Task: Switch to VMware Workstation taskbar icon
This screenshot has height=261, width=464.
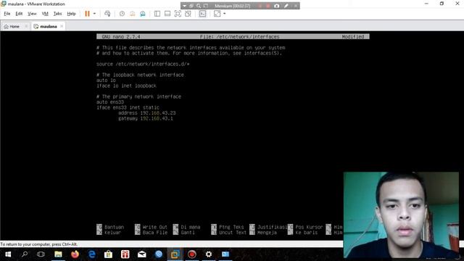Action: pyautogui.click(x=175, y=254)
